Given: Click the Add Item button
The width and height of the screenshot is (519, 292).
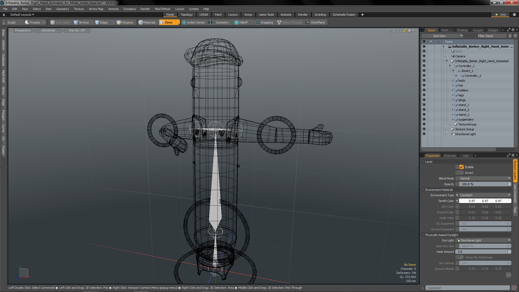Looking at the screenshot, I should point(439,36).
